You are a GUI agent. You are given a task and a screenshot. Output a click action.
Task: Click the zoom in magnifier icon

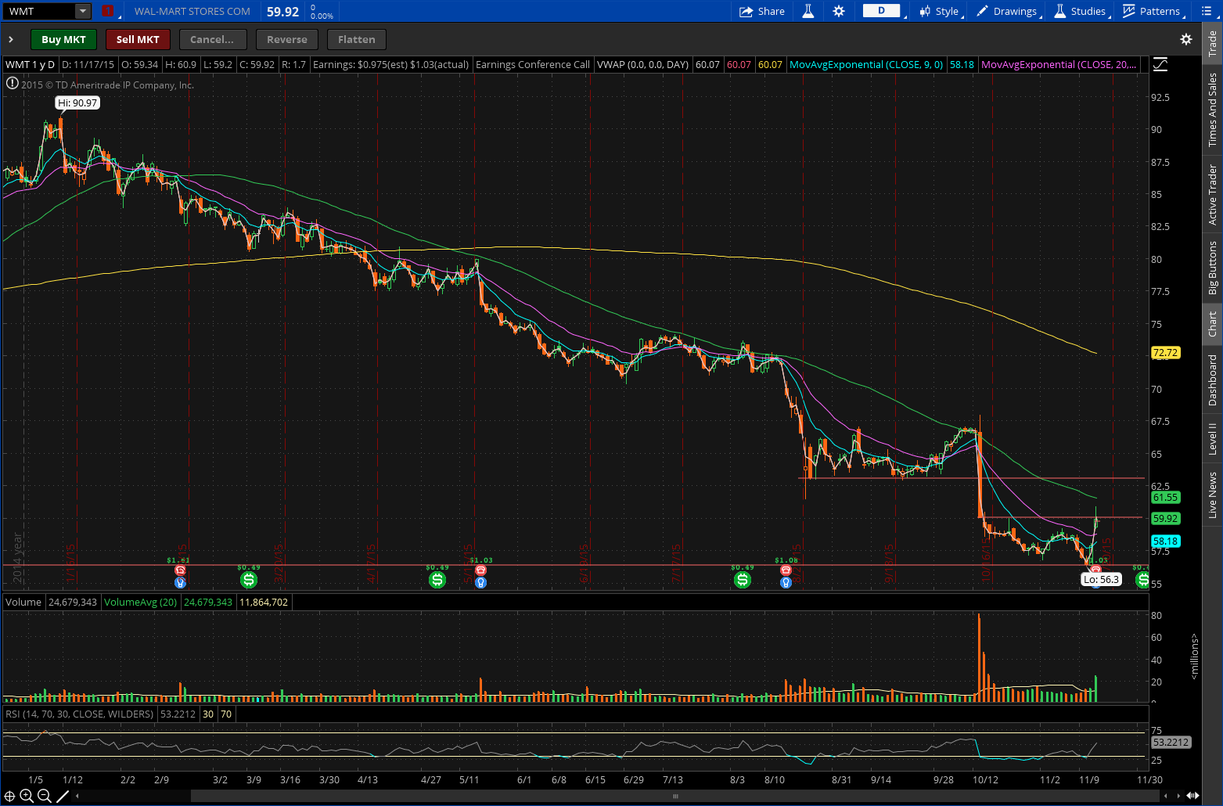27,797
